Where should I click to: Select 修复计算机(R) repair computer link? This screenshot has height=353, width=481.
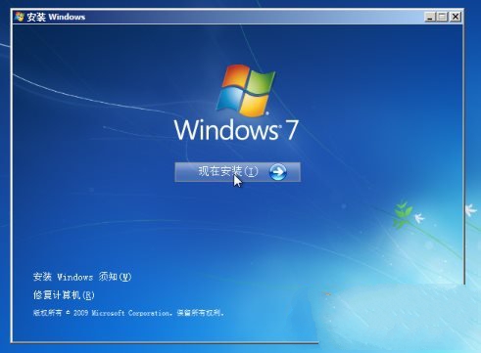pos(64,295)
